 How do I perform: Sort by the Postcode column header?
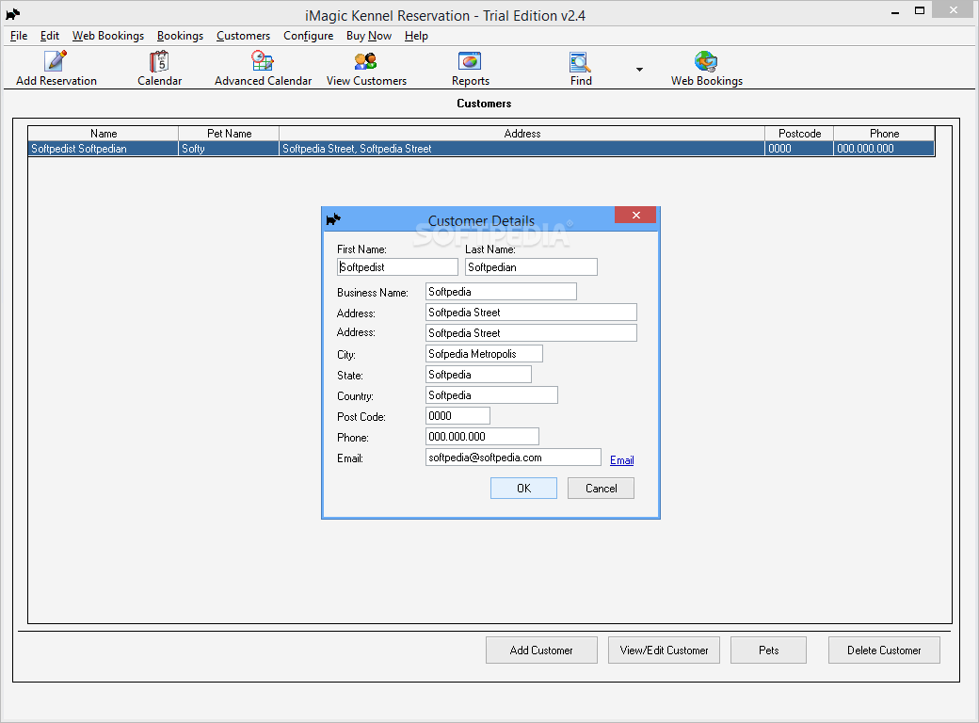(799, 134)
